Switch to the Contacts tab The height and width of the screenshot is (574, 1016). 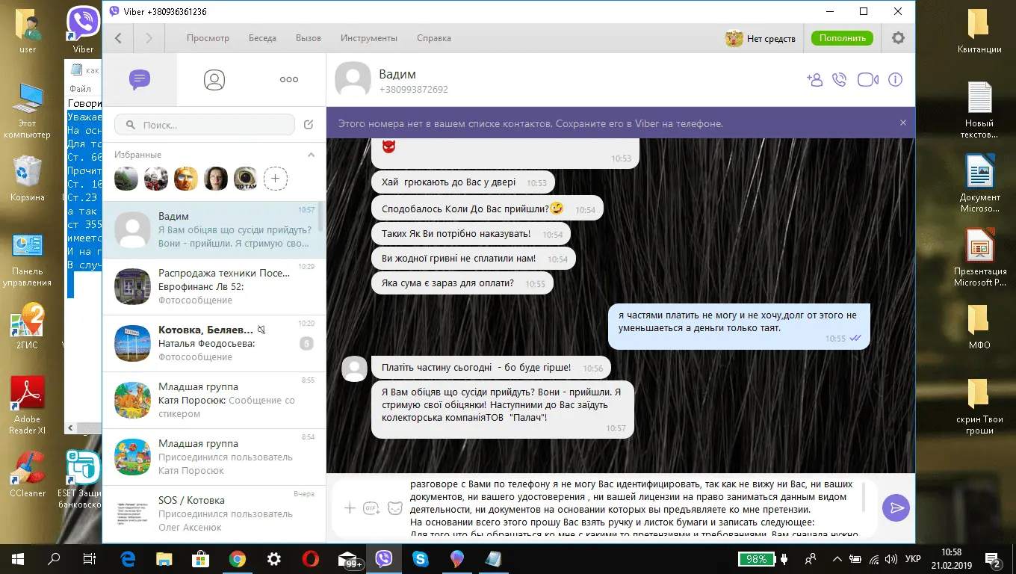(x=214, y=80)
